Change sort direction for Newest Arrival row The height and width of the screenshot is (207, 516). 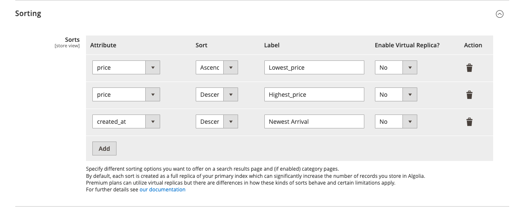(x=217, y=122)
